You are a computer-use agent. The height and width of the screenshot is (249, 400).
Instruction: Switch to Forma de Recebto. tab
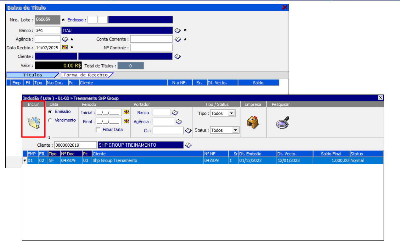[x=87, y=75]
